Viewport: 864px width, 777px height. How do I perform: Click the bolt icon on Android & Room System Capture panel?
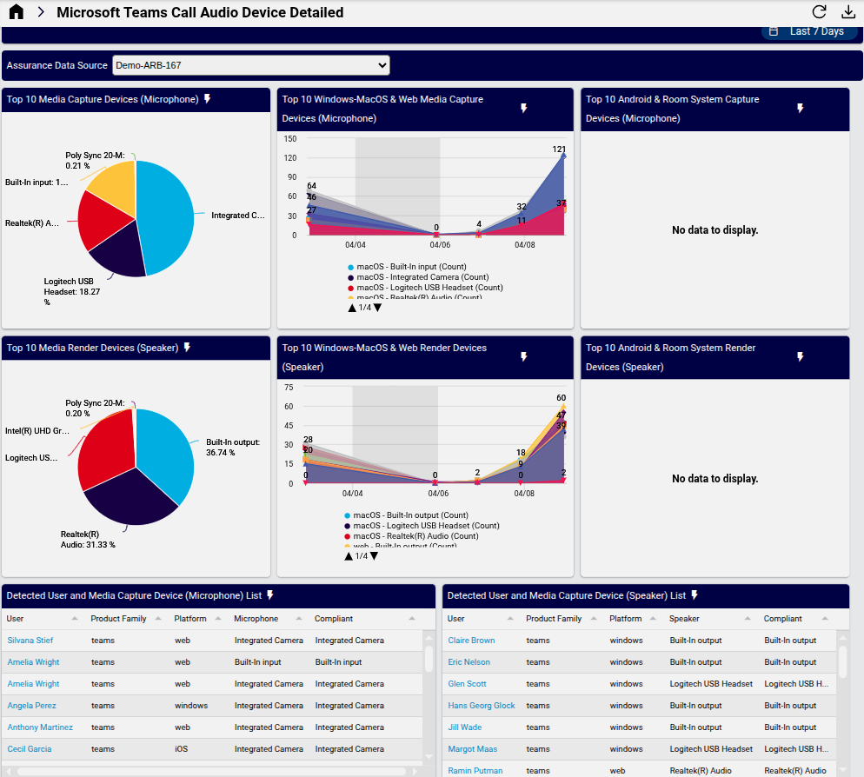800,108
